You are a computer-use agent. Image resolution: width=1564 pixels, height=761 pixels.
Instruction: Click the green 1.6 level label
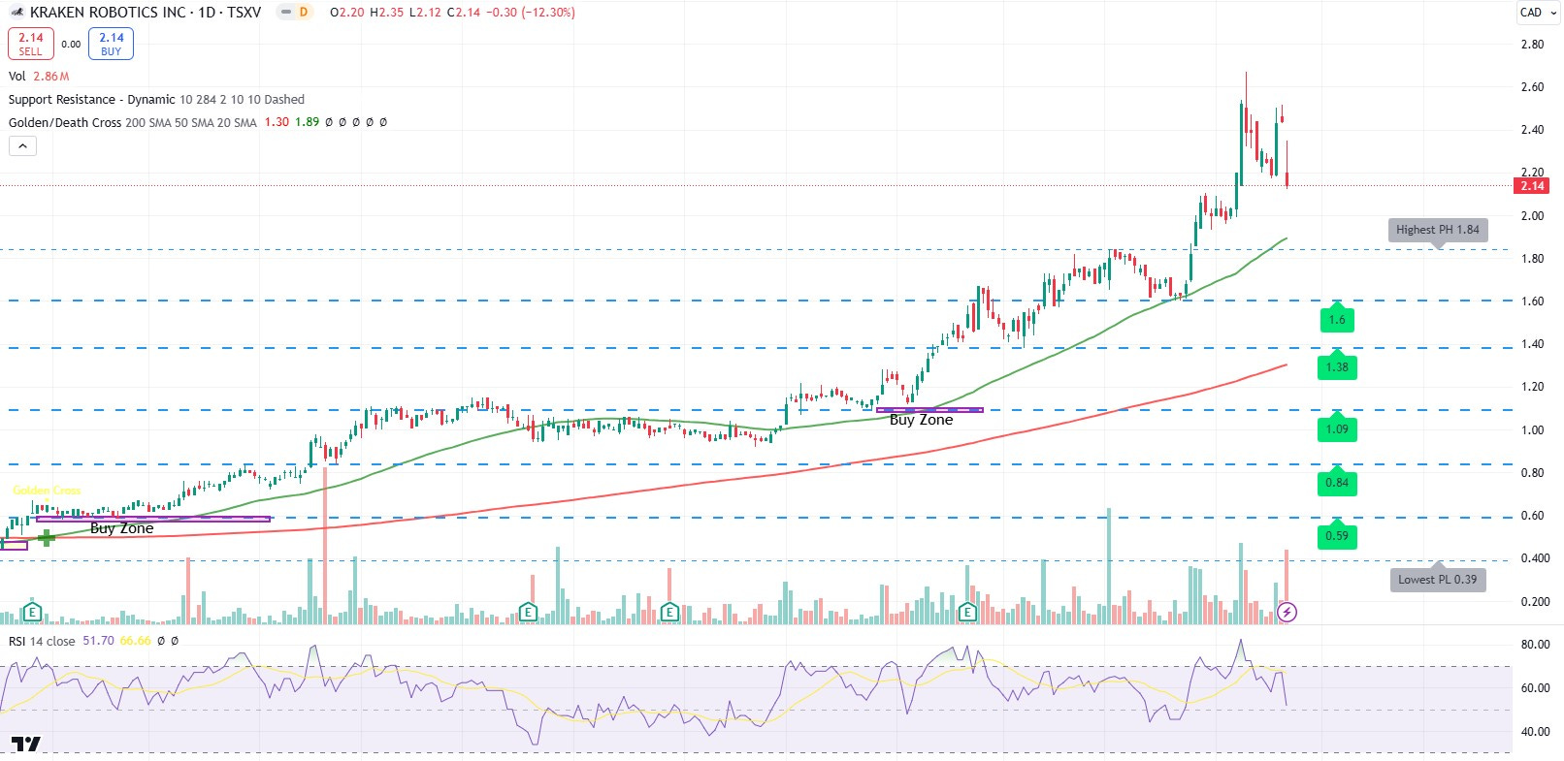1337,320
